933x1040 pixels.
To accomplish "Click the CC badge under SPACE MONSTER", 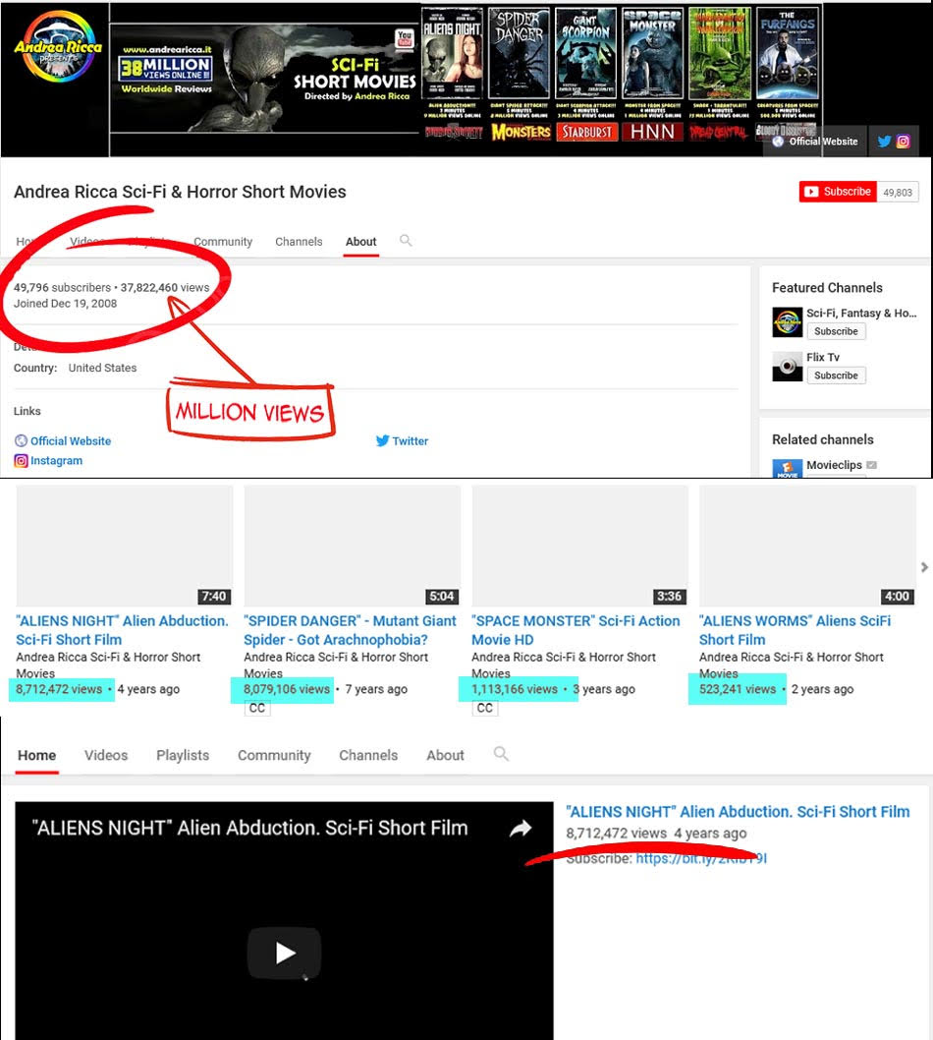I will (x=485, y=709).
